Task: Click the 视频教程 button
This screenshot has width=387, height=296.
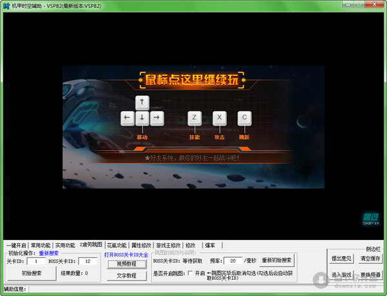Action: pyautogui.click(x=126, y=264)
